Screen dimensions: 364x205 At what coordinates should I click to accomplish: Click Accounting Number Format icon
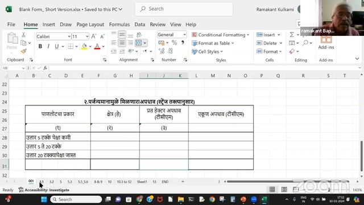pyautogui.click(x=162, y=43)
